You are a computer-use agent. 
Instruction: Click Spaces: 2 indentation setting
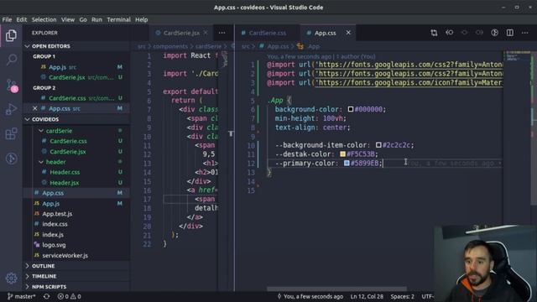tap(403, 296)
